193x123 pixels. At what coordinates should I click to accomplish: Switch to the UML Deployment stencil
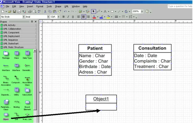(x=18, y=36)
